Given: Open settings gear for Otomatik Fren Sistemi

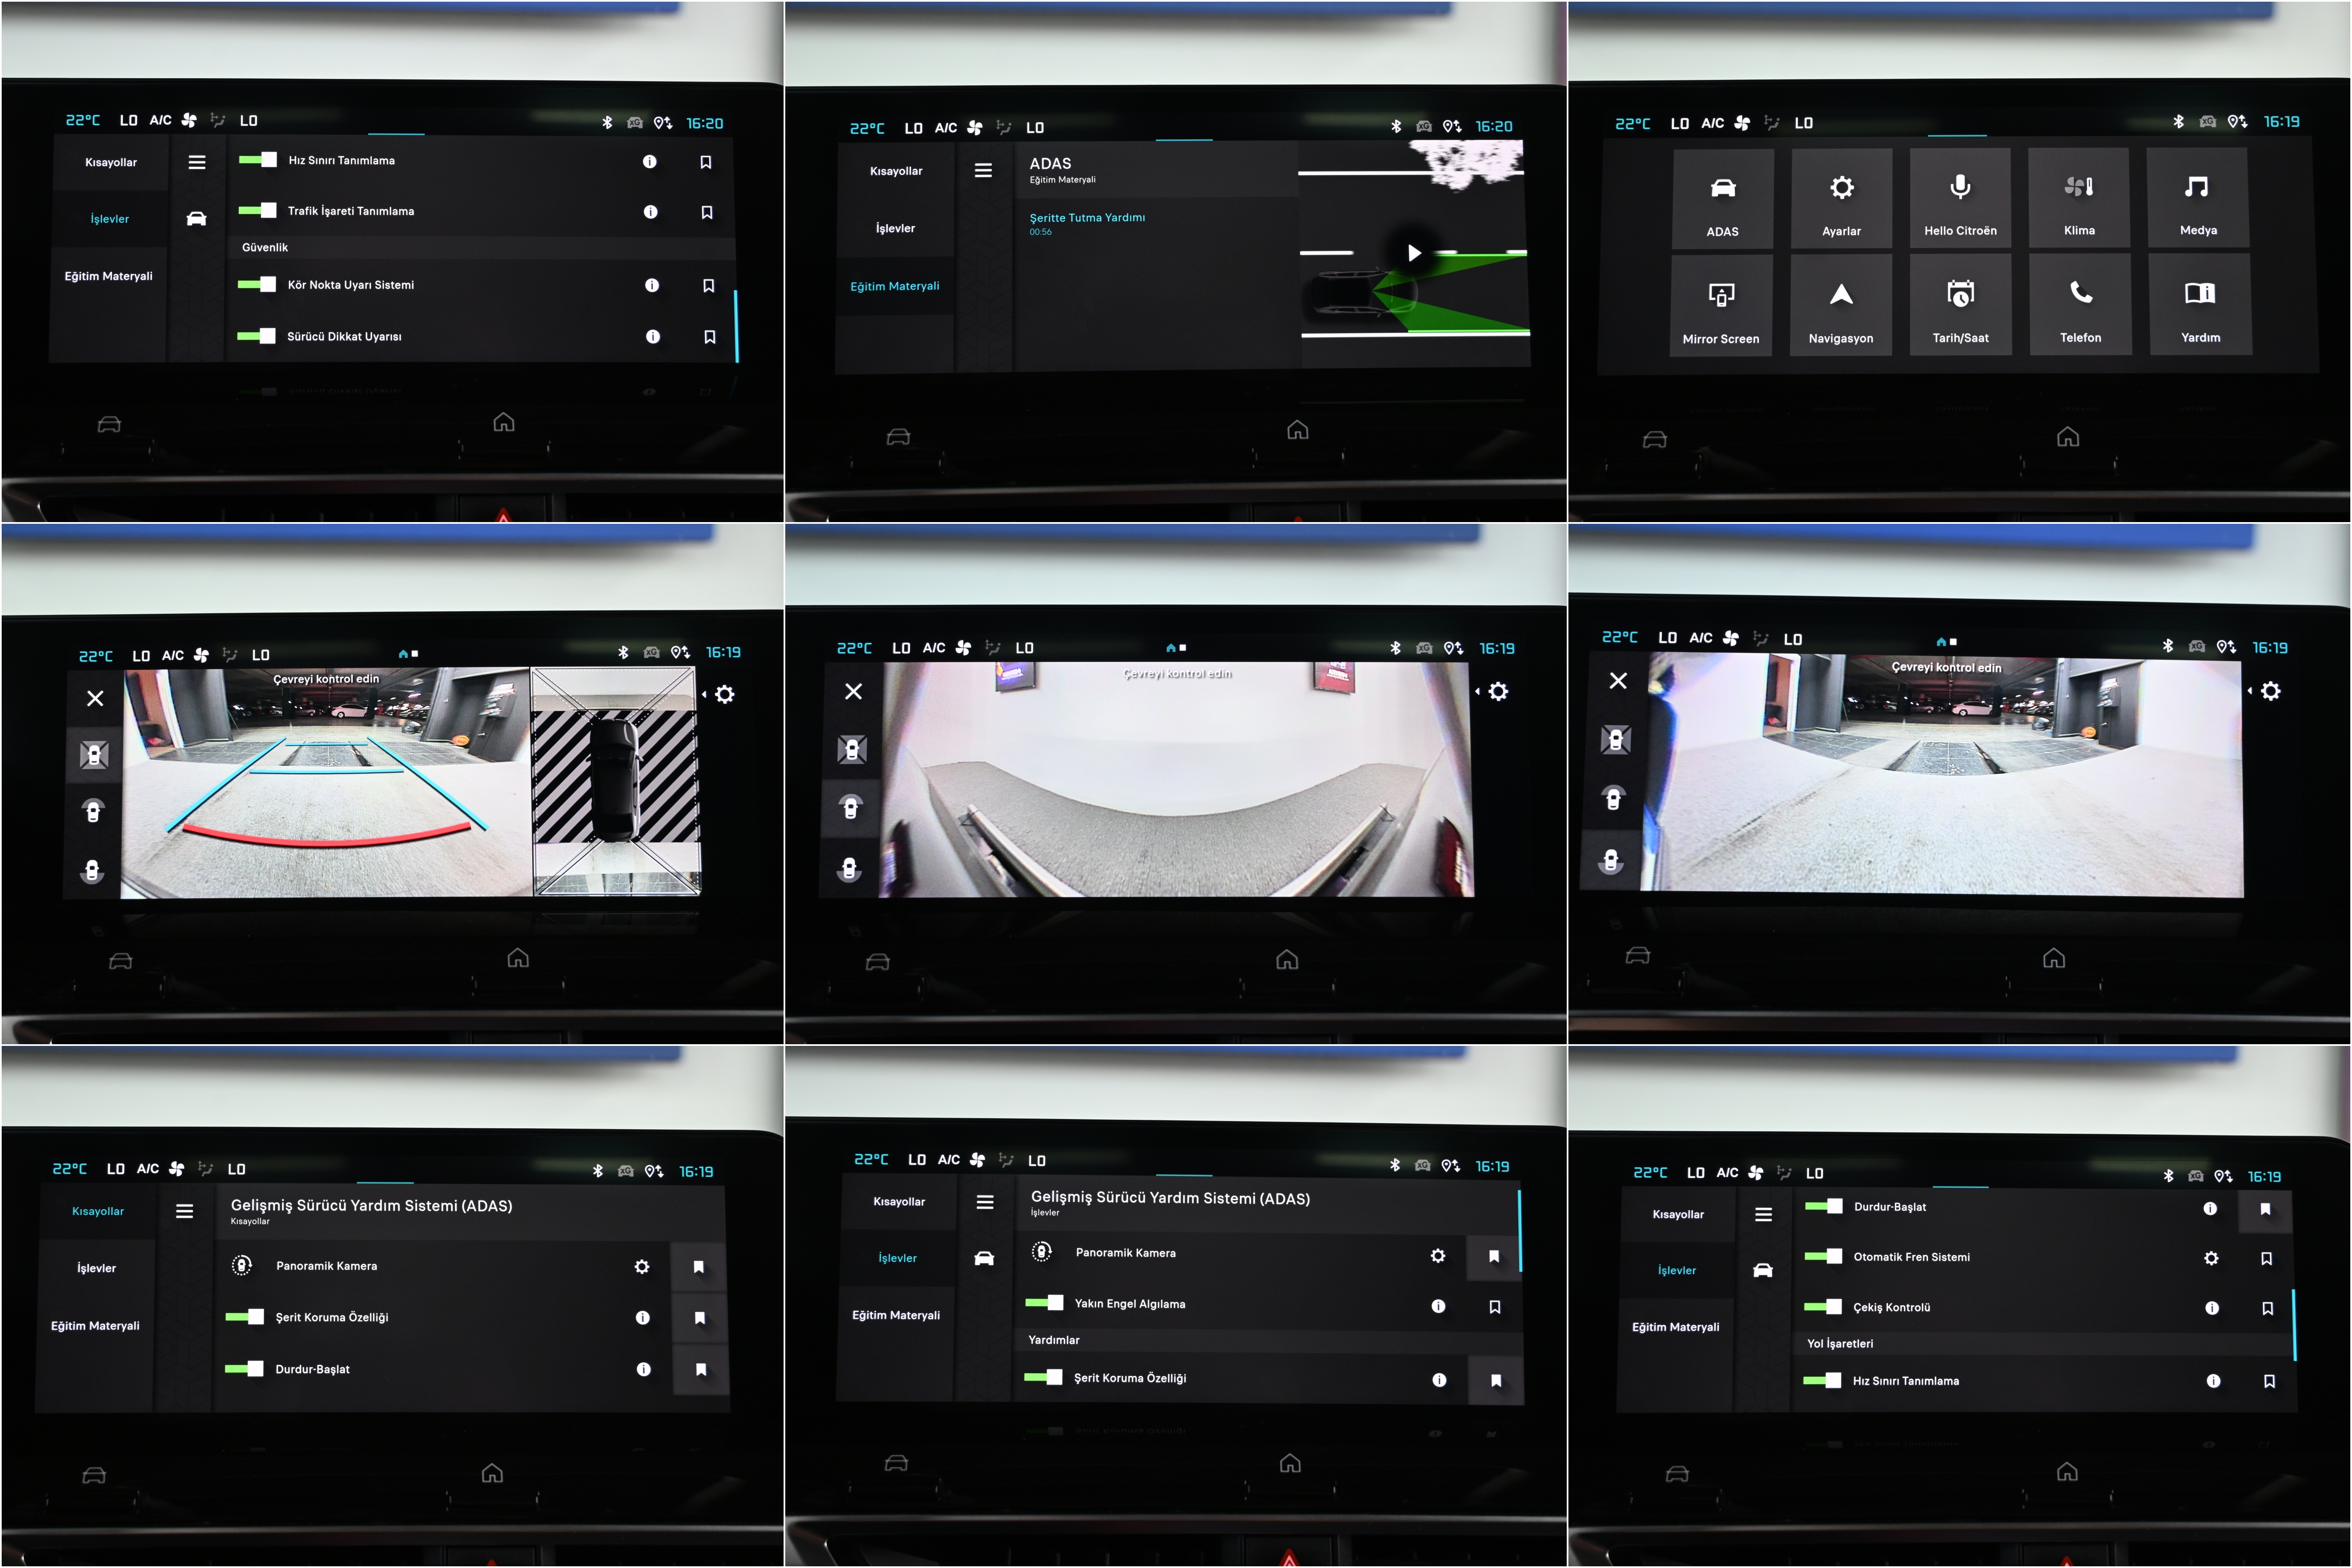Looking at the screenshot, I should click(x=2211, y=1258).
